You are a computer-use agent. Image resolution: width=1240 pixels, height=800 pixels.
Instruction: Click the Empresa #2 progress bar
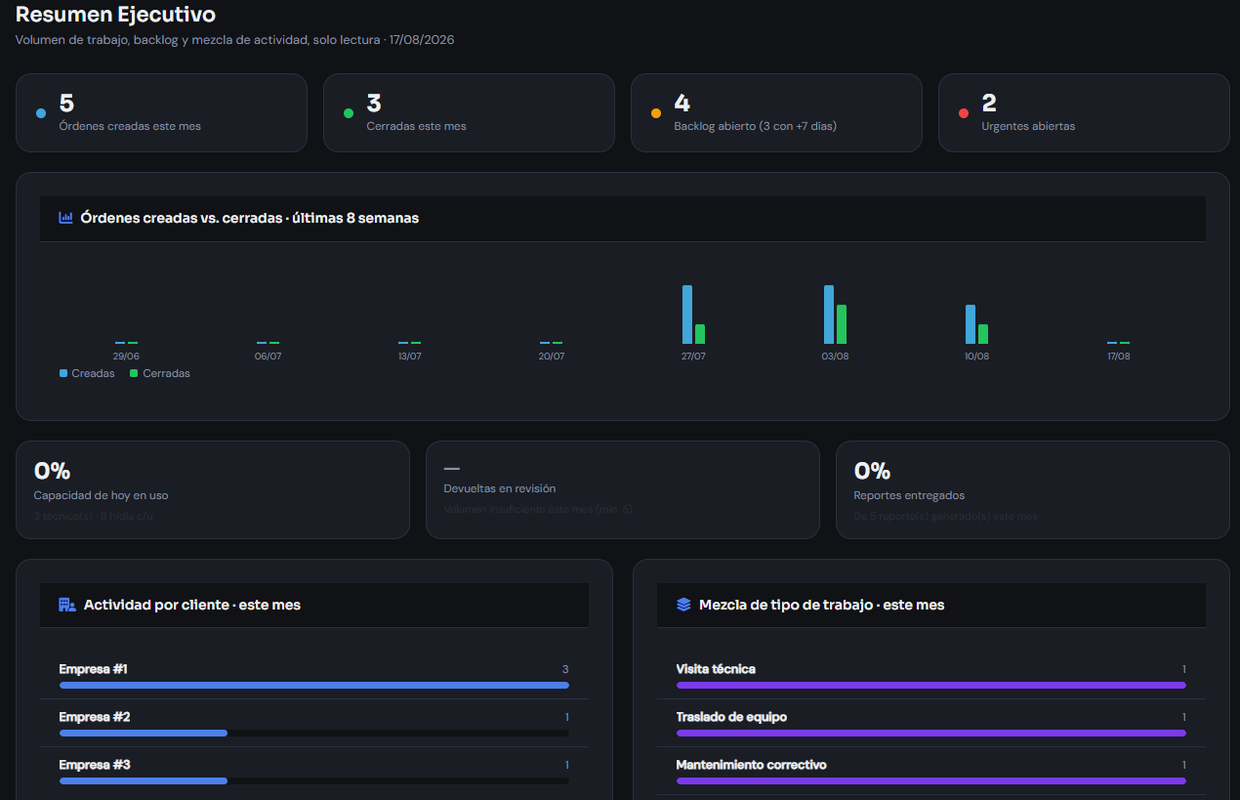point(314,734)
